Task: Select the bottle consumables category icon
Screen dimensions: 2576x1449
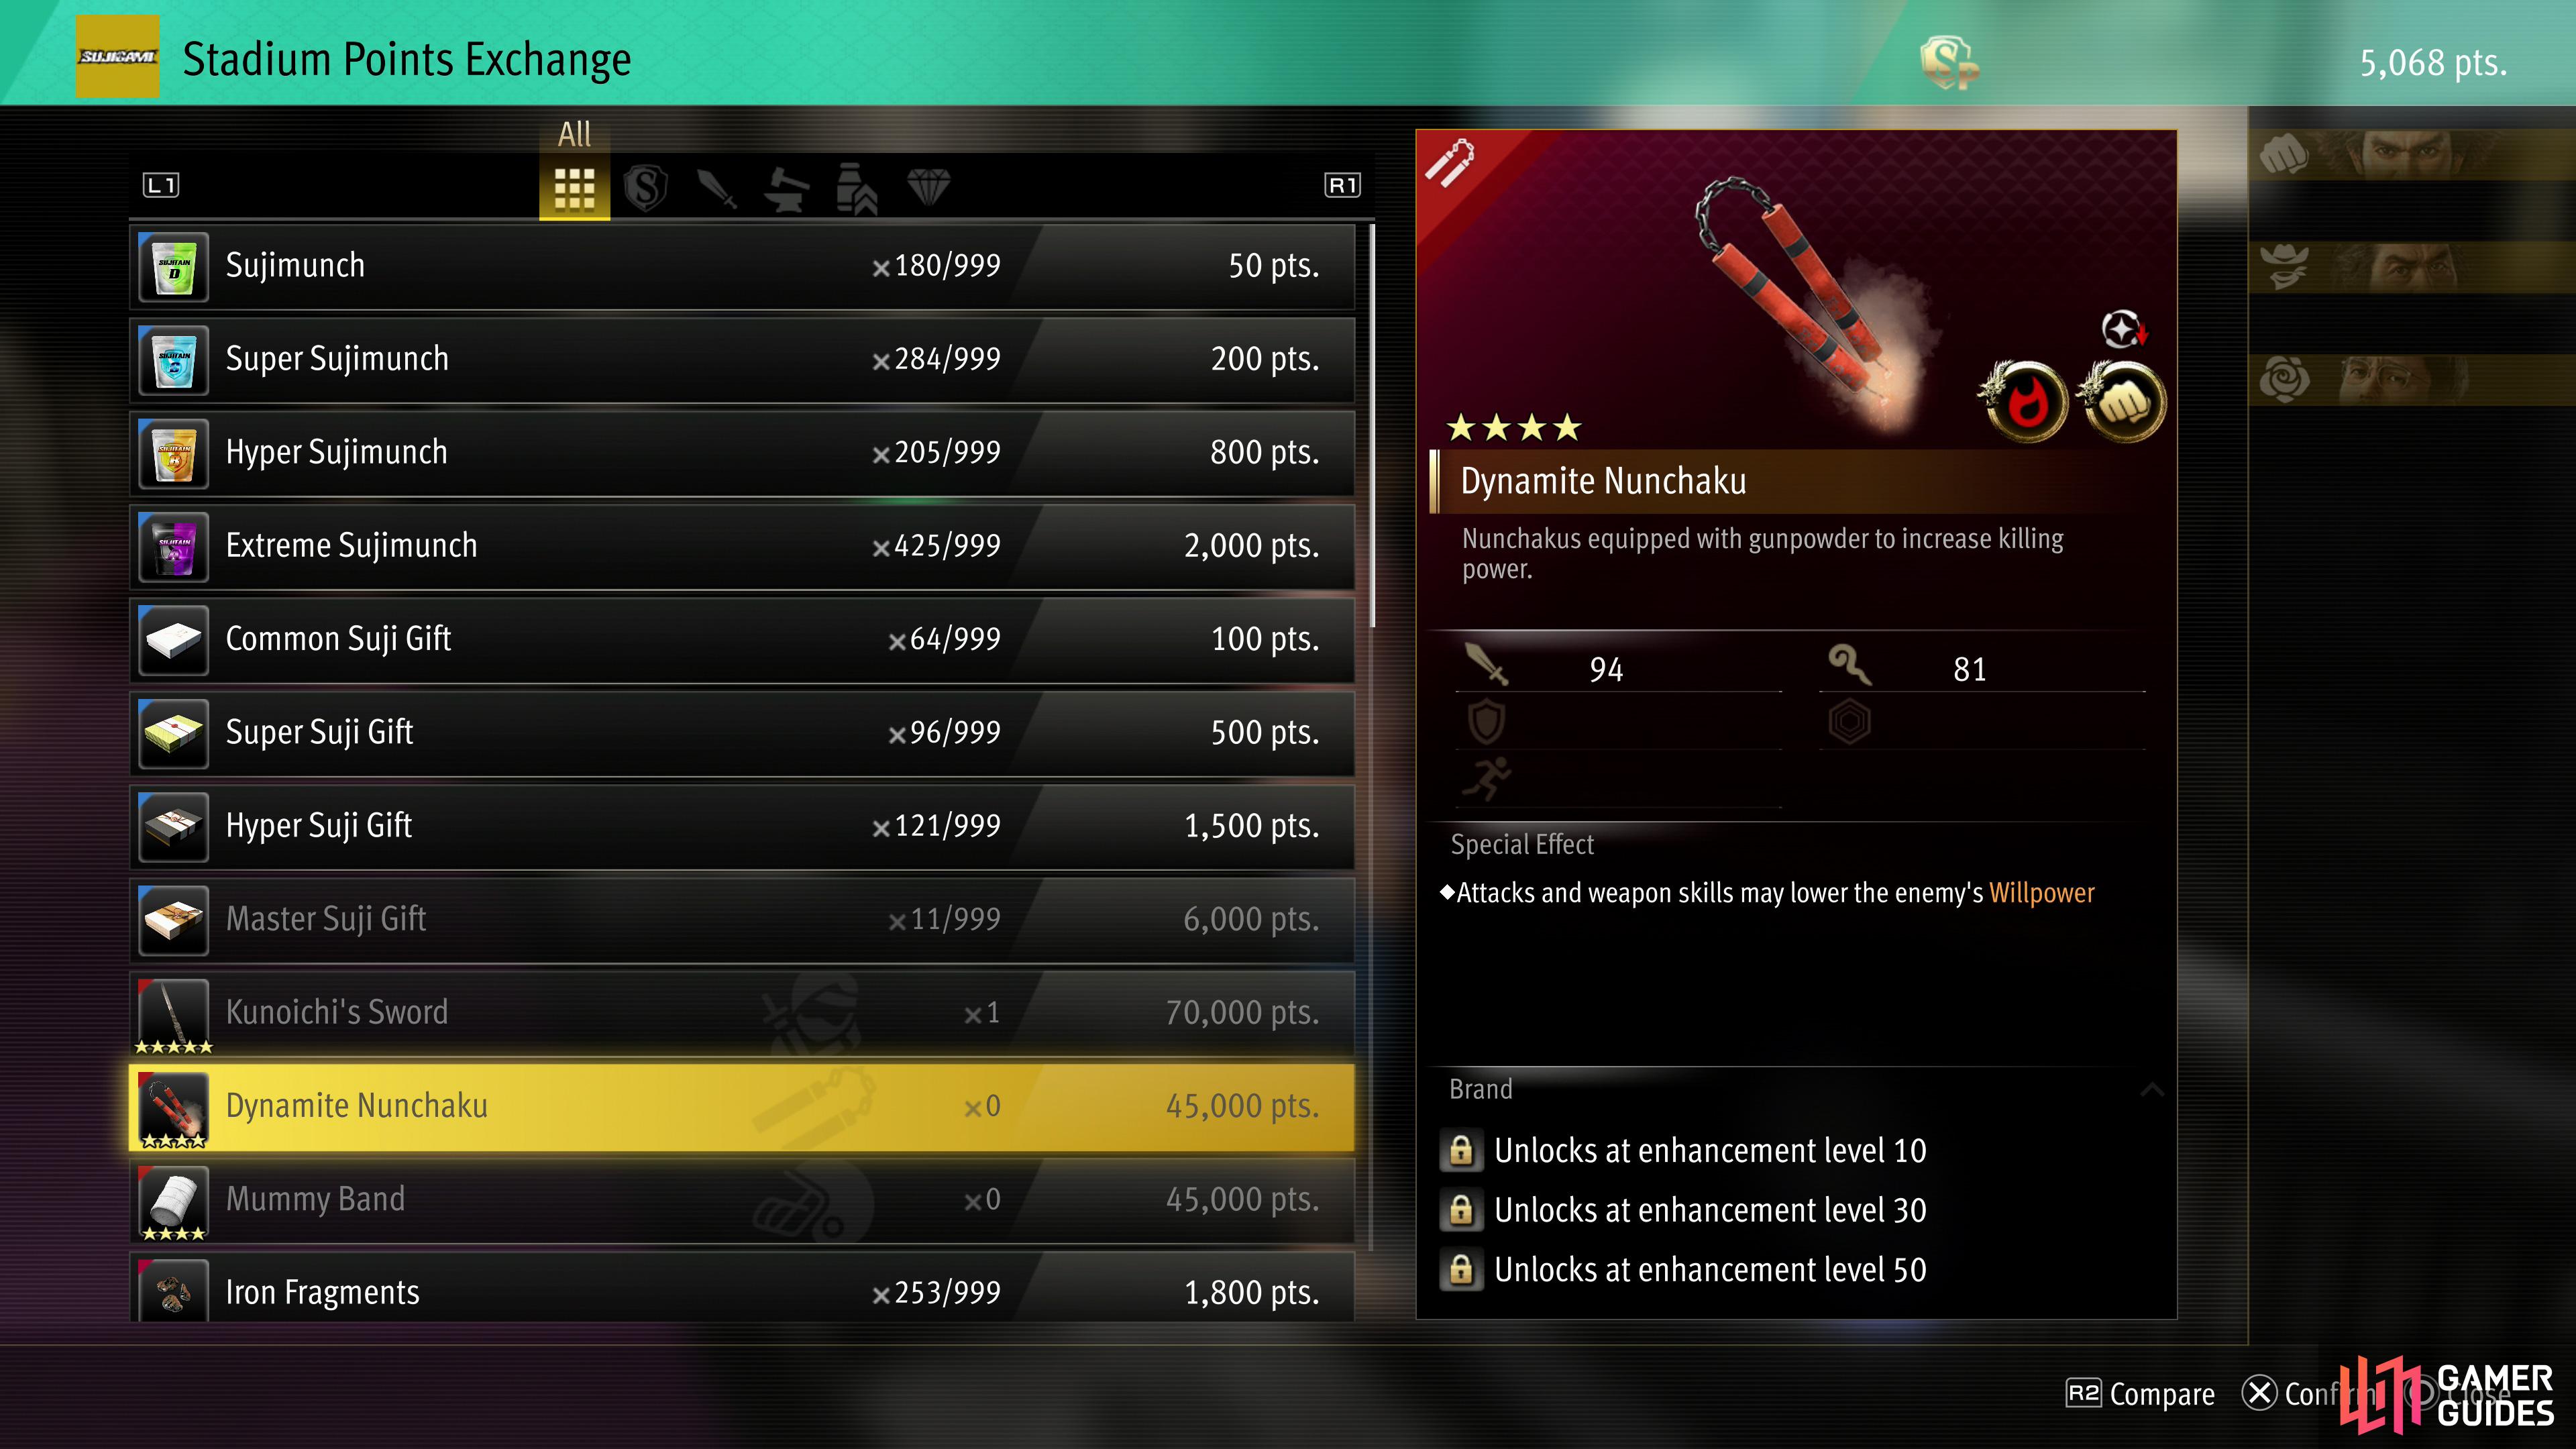Action: point(857,187)
